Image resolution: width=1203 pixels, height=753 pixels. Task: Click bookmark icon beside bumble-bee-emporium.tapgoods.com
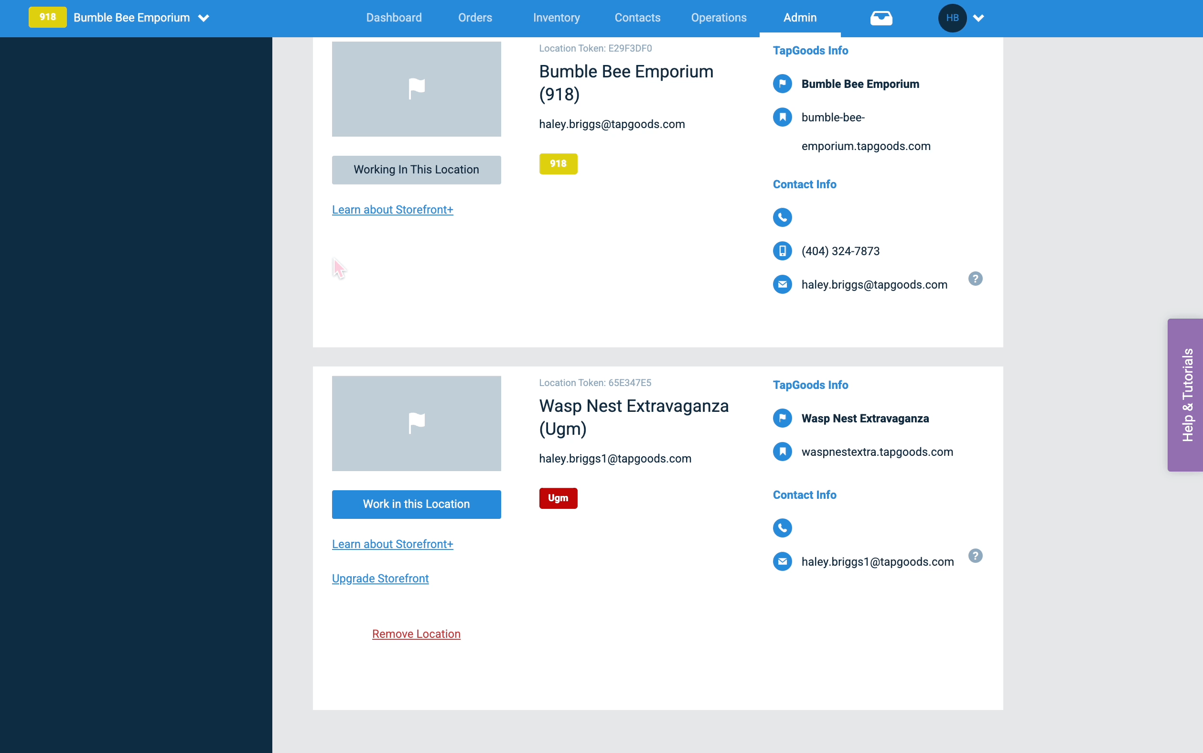pyautogui.click(x=782, y=117)
